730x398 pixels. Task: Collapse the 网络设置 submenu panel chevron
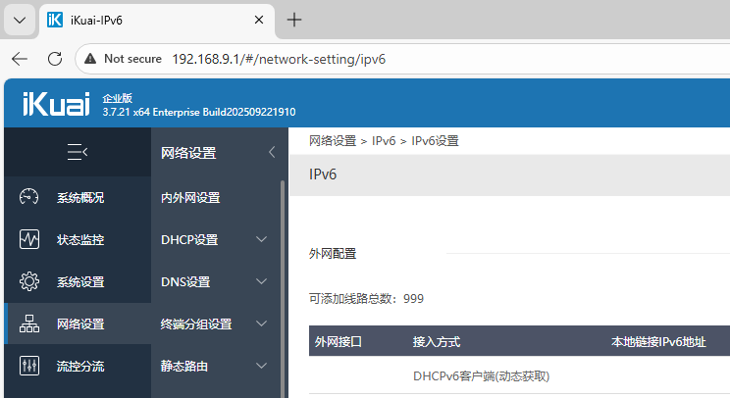click(x=271, y=152)
